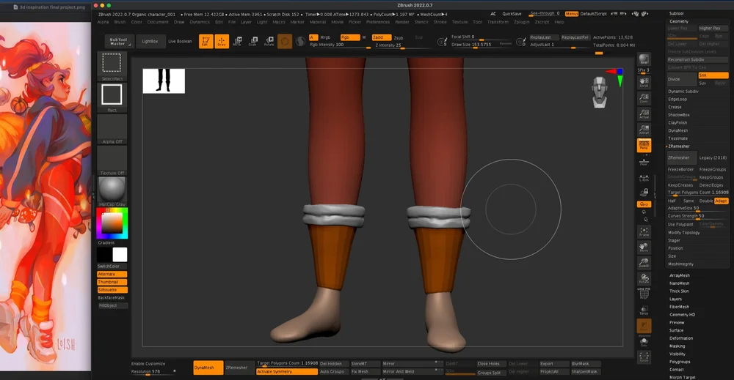Switch to Zsub sculpt mode

point(399,38)
